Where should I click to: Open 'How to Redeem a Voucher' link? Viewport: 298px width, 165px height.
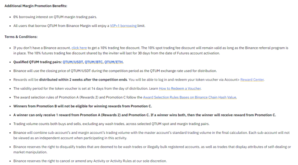click(x=180, y=88)
